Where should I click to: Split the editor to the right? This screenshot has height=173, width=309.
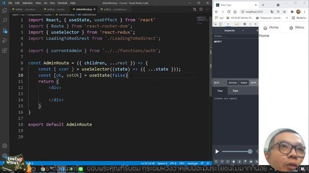click(201, 9)
